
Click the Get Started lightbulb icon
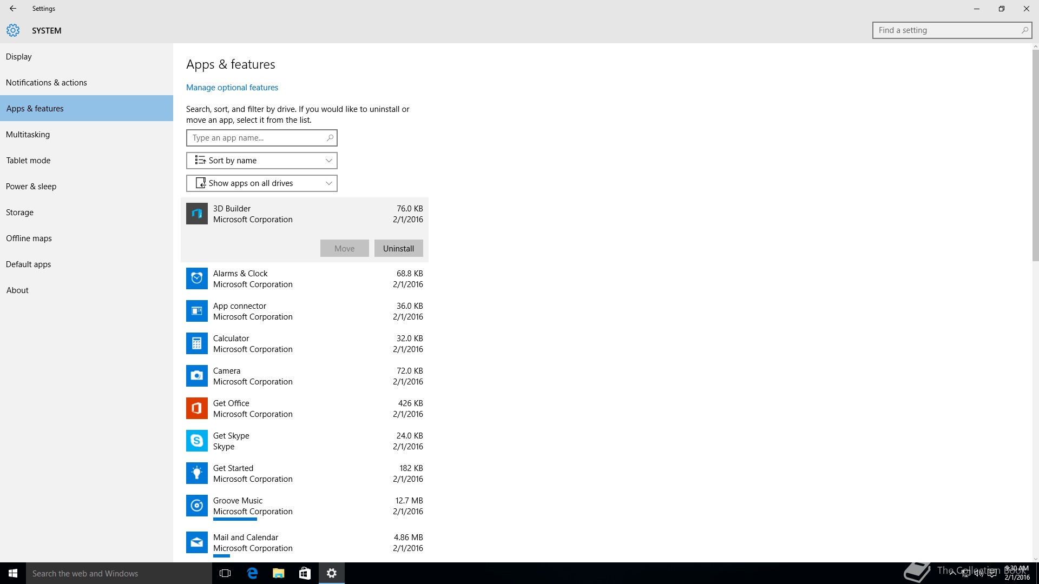197,473
